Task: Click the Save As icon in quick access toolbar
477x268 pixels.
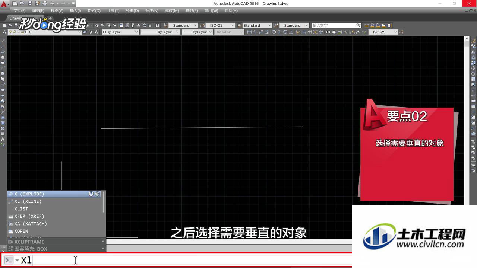Action: click(x=37, y=3)
